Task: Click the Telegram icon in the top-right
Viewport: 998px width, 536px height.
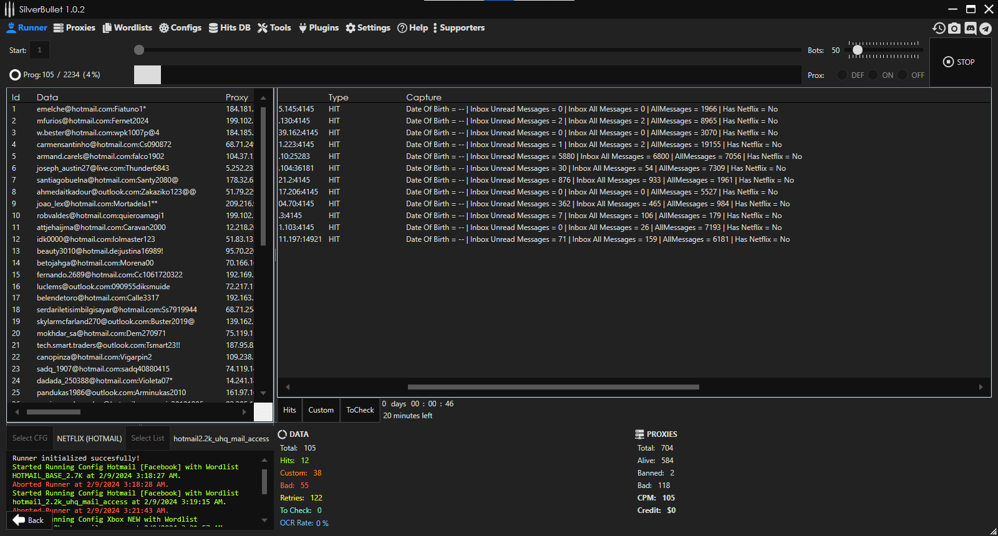Action: click(986, 28)
